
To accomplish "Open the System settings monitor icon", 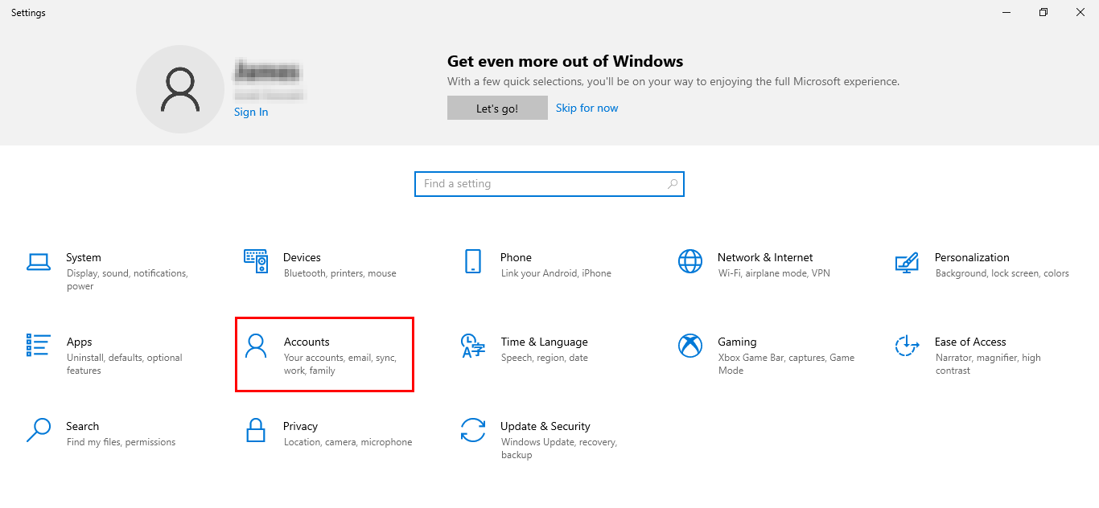I will pos(39,261).
